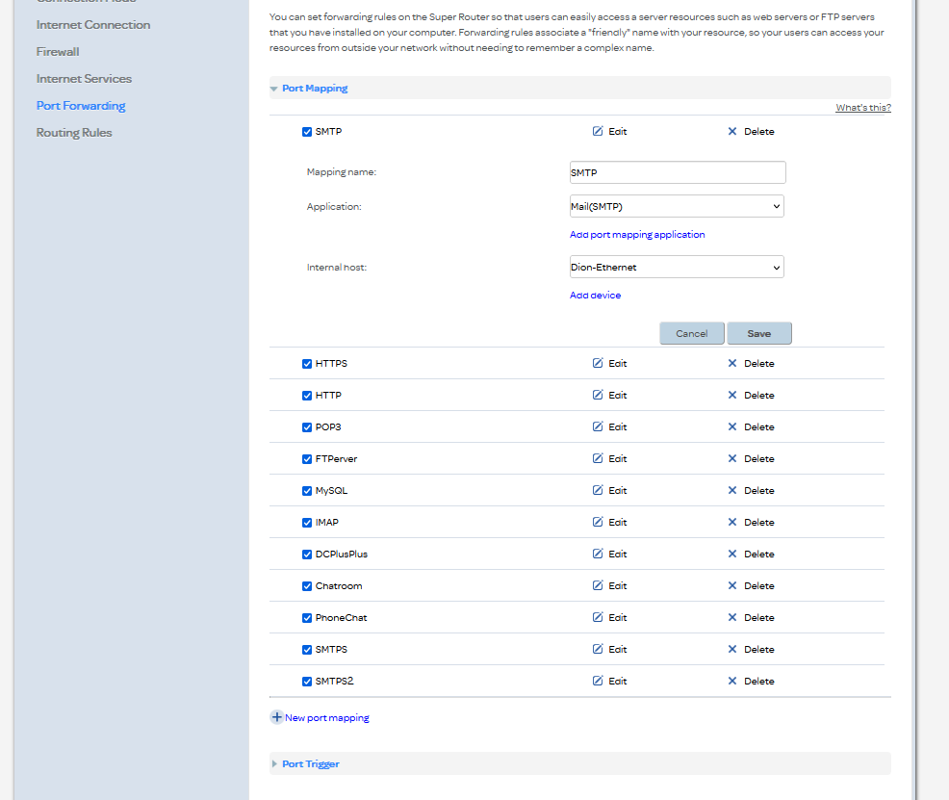Click the delete X icon for IMAP
Screen dimensions: 949x800
pyautogui.click(x=732, y=523)
